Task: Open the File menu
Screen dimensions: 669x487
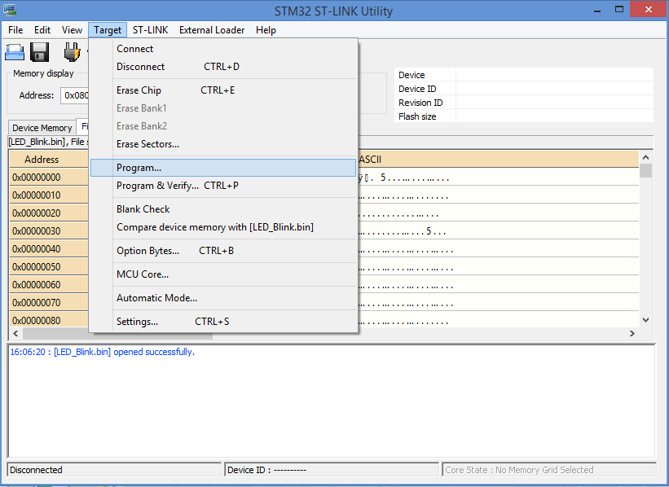Action: pyautogui.click(x=15, y=30)
